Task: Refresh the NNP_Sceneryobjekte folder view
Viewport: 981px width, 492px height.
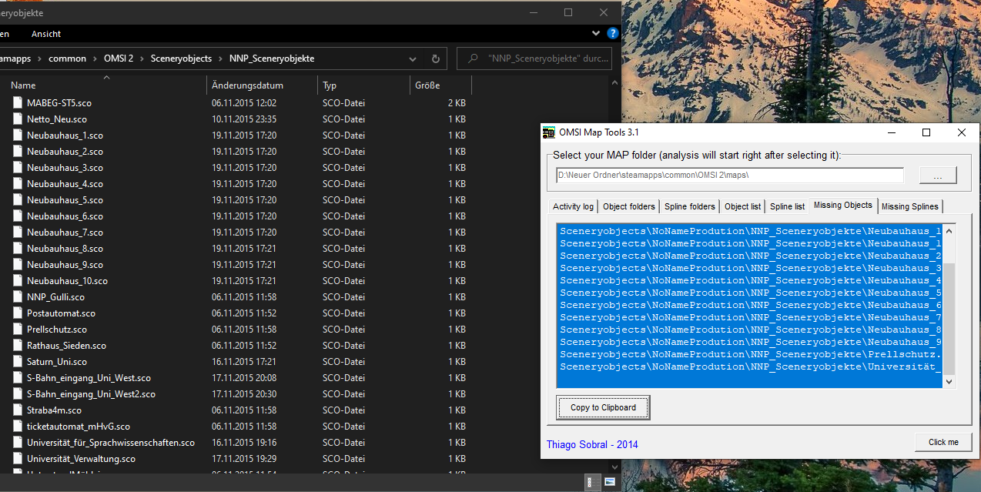Action: pyautogui.click(x=435, y=59)
